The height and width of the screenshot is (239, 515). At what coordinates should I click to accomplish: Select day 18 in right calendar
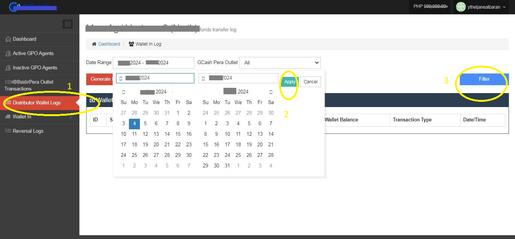238,144
